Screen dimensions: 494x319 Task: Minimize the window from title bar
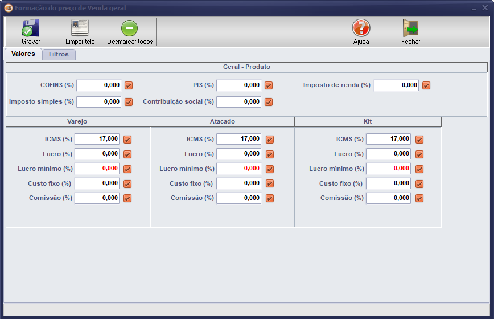474,9
